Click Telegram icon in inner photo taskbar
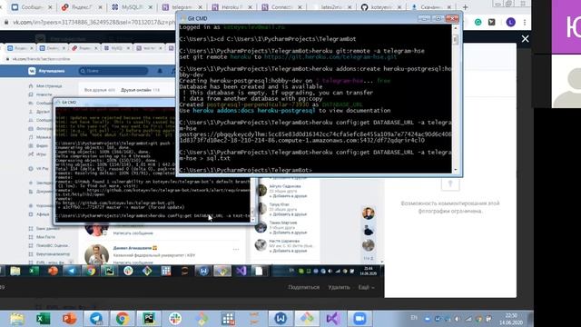 pos(71,271)
